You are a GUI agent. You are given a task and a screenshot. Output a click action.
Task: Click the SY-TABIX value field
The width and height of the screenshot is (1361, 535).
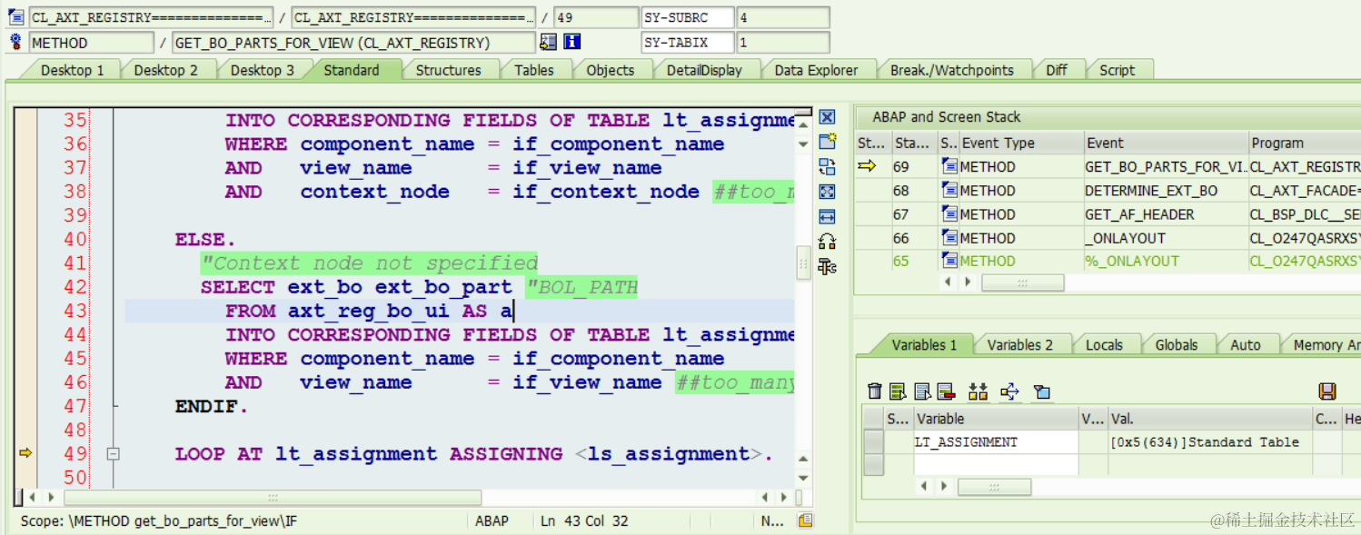(782, 42)
